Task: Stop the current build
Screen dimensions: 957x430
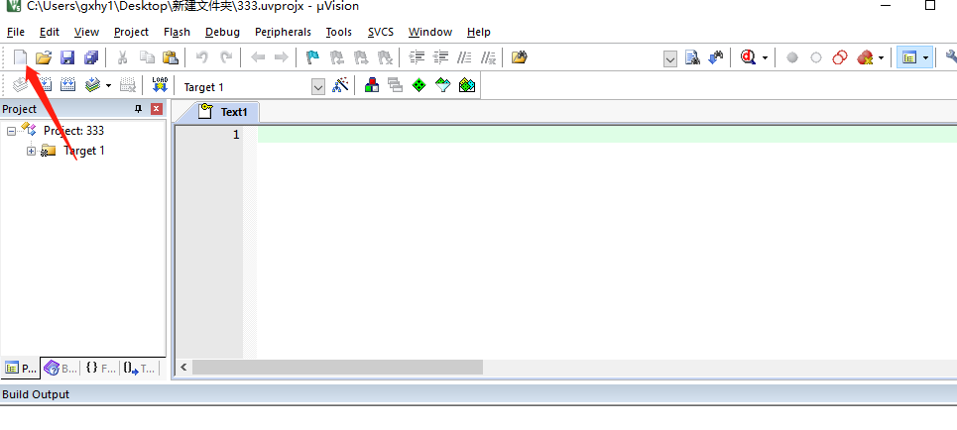Action: pyautogui.click(x=127, y=85)
